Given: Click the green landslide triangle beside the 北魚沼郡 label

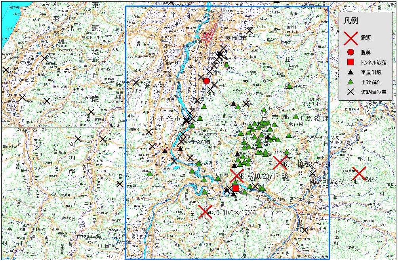Looking at the screenshot, I should pos(296,117).
